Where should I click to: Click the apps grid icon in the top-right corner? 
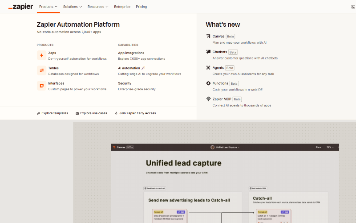point(353,7)
